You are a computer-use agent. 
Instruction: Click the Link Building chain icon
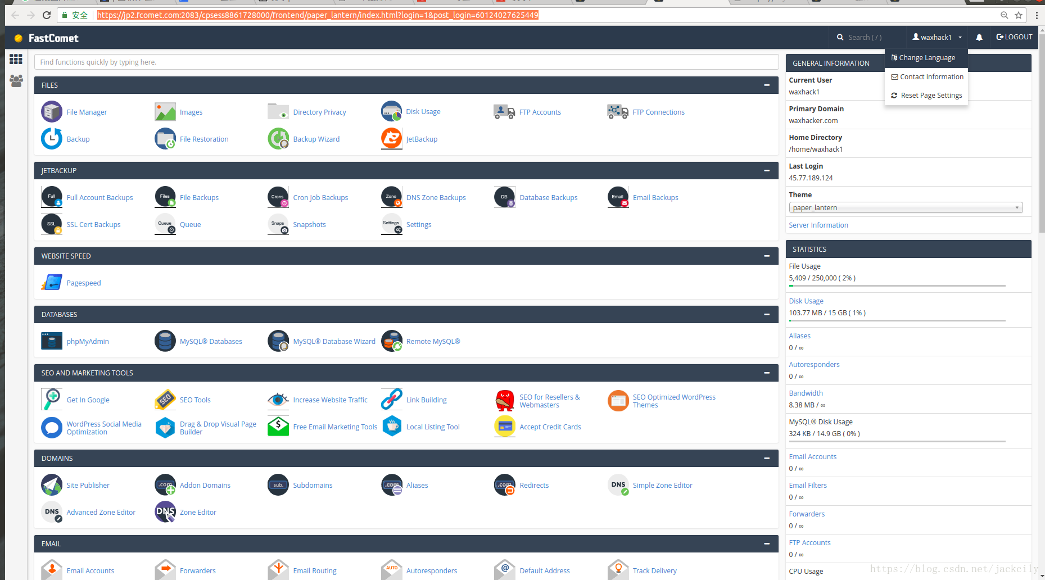(392, 400)
